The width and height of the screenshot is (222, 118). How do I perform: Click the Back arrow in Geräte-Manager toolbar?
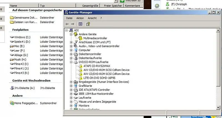tap(67, 24)
